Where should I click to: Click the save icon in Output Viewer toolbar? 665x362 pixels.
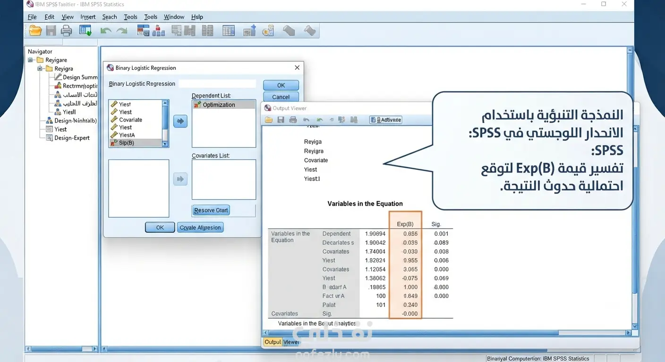(281, 120)
